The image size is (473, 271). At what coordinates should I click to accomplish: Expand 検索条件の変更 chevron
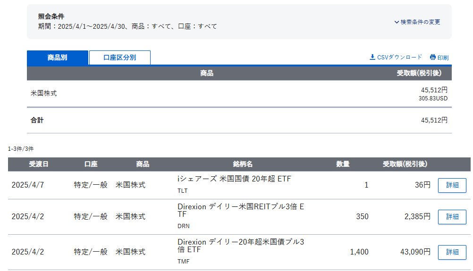(397, 22)
